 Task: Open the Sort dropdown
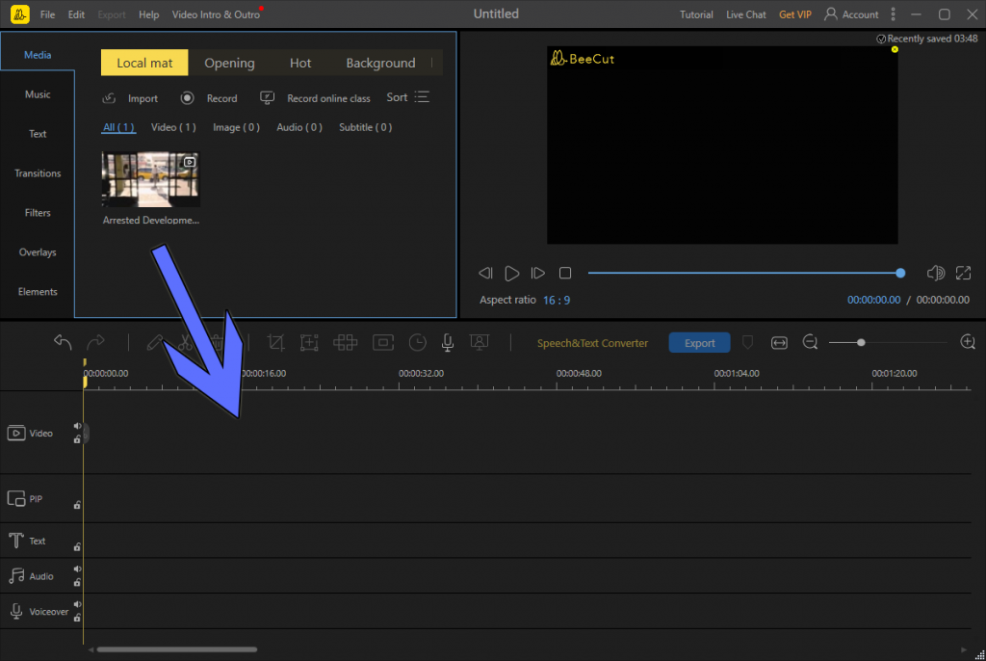pyautogui.click(x=407, y=97)
